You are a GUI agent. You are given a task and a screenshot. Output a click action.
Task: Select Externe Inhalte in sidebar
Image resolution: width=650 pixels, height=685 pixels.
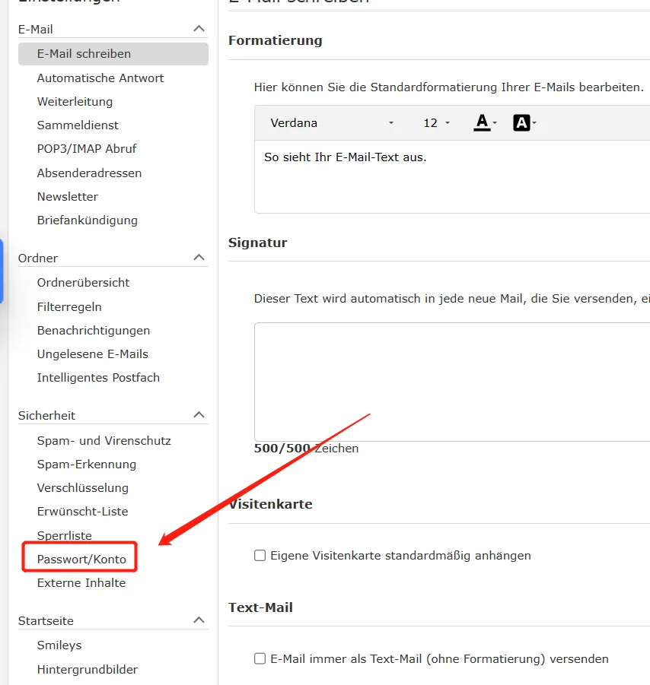[81, 582]
